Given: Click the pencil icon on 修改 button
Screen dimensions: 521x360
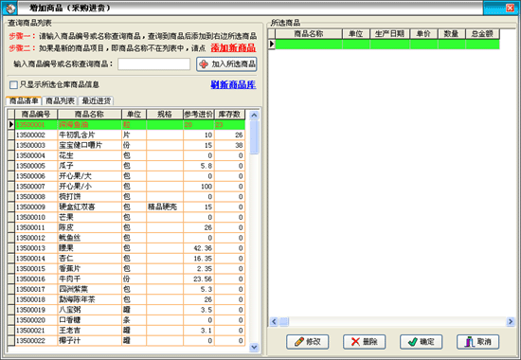Looking at the screenshot, I should click(299, 341).
